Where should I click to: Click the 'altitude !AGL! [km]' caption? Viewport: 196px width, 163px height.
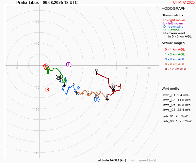coord(112,160)
